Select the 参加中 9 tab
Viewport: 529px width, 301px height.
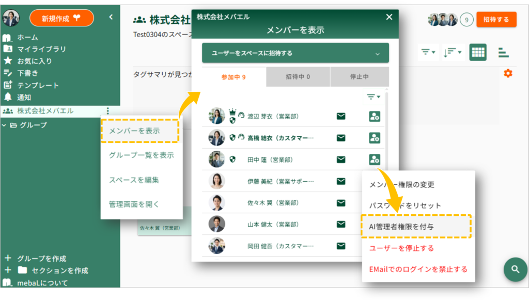[234, 77]
